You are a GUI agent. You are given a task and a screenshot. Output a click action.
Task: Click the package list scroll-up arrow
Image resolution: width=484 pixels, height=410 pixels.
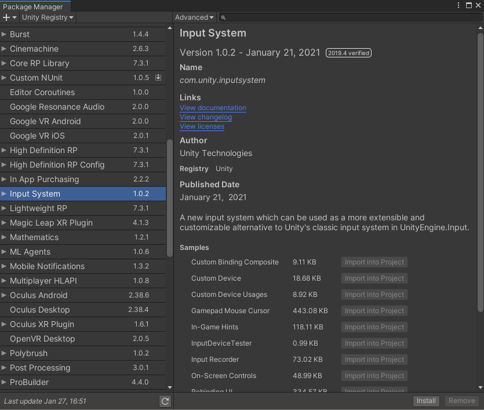[170, 28]
